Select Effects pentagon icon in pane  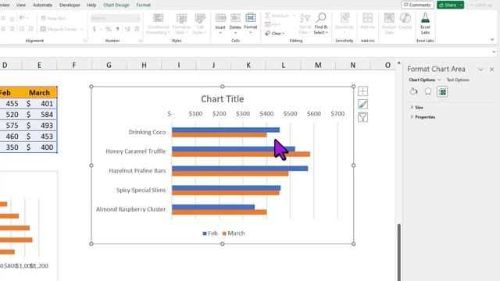[x=428, y=92]
